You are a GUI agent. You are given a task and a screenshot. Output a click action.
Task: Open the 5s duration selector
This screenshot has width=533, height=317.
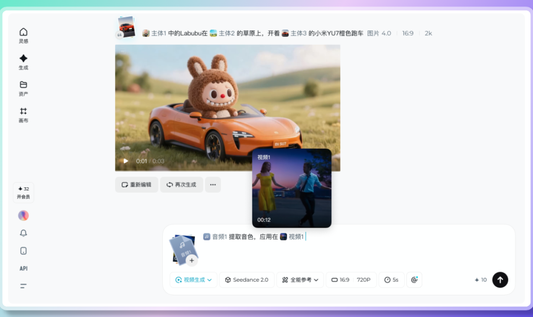pos(391,280)
